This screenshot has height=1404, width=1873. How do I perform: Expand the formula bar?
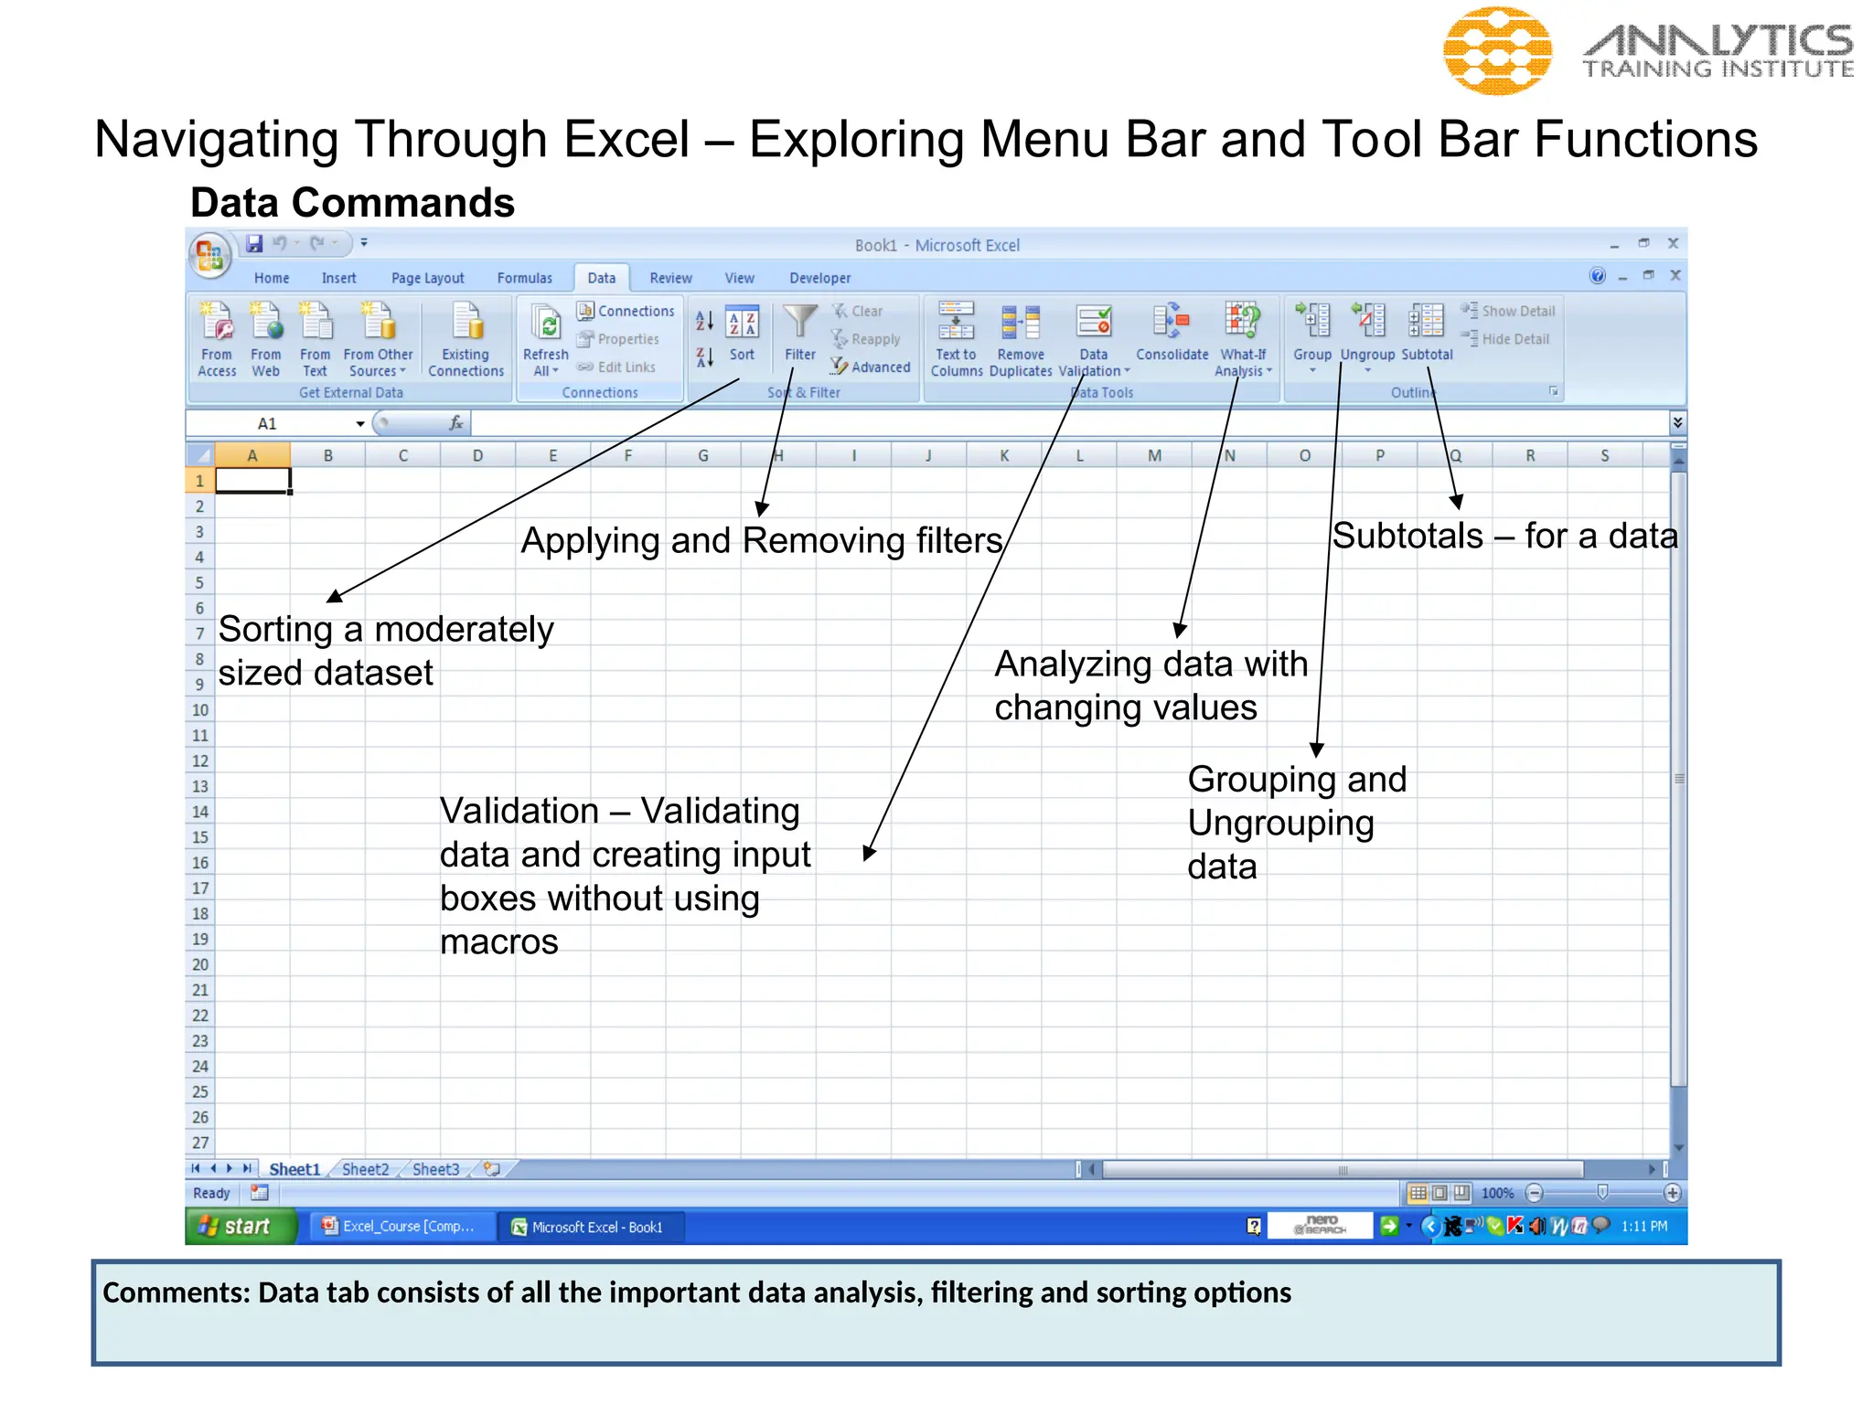[1677, 422]
